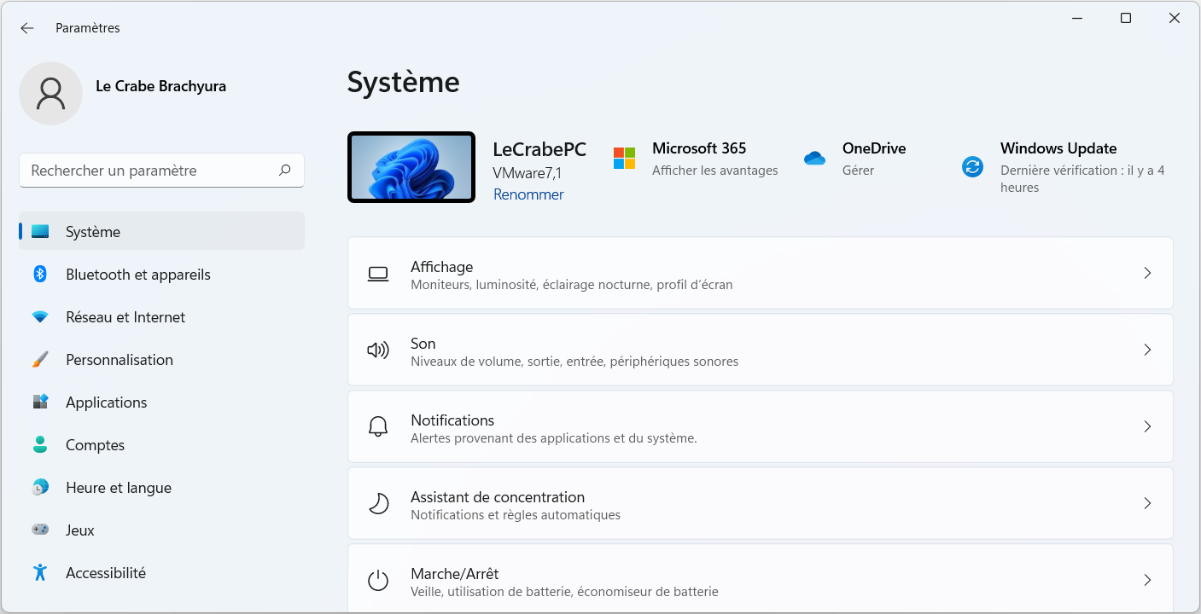Viewport: 1201px width, 614px height.
Task: Click the Assistant de concentration moon icon
Action: (378, 503)
